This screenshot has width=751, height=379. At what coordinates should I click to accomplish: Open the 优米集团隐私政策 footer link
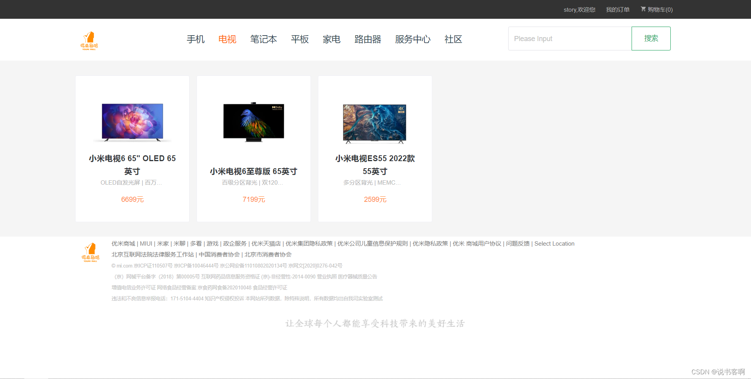[309, 244]
